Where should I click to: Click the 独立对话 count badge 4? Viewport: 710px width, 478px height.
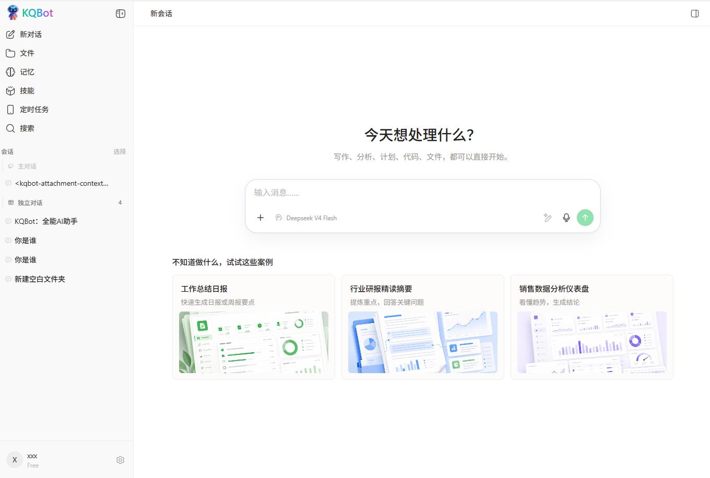(x=120, y=202)
